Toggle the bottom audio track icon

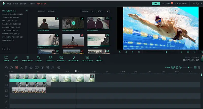[x=6, y=107]
